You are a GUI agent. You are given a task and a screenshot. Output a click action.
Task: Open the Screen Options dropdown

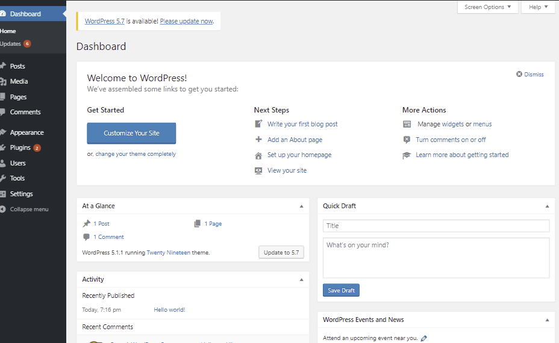487,7
